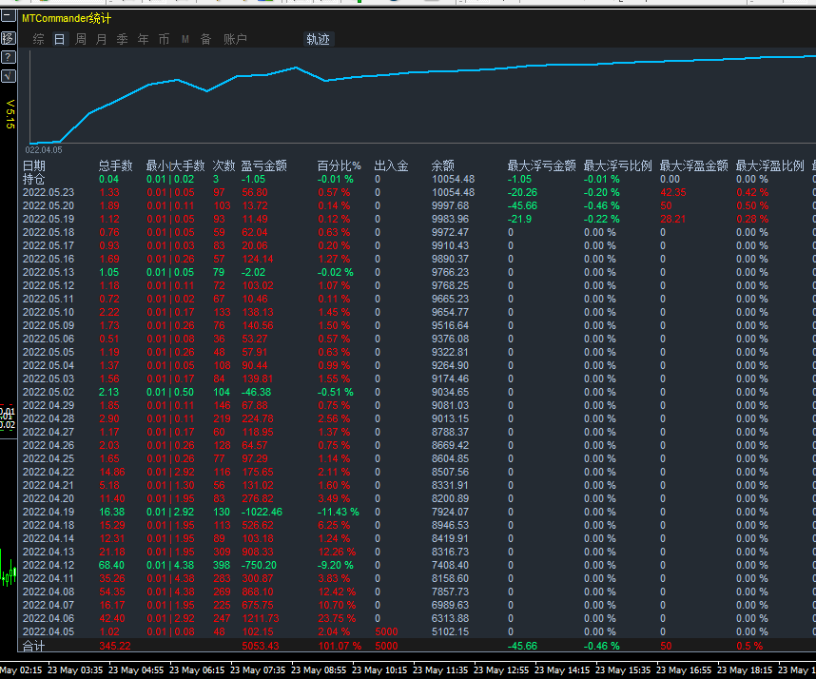This screenshot has height=679, width=816.
Task: Click the 合计 (total) row label
Action: [x=34, y=646]
